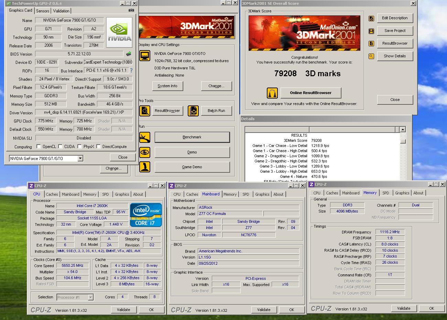This screenshot has height=320, width=447.
Task: Click 'Game 4 - Nature' result row
Action: click(304, 176)
